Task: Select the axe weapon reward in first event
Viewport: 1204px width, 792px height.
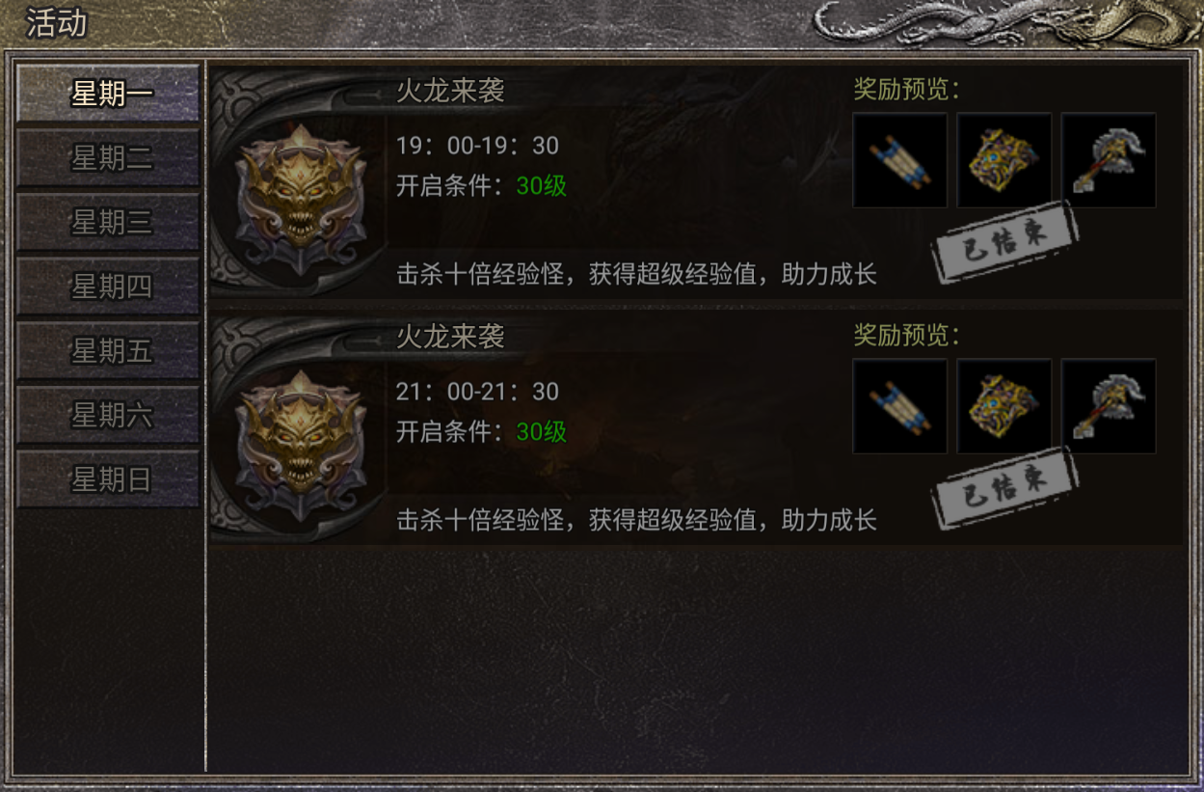Action: pyautogui.click(x=1109, y=160)
